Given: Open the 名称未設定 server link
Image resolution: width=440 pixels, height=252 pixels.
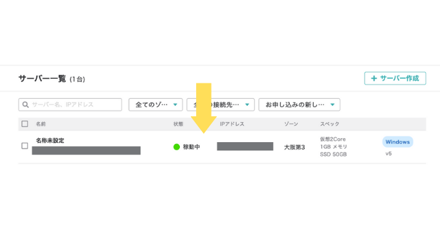Looking at the screenshot, I should click(50, 140).
